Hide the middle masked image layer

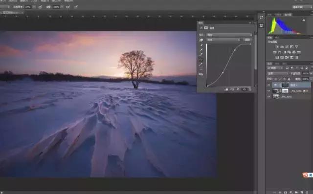click(x=268, y=91)
